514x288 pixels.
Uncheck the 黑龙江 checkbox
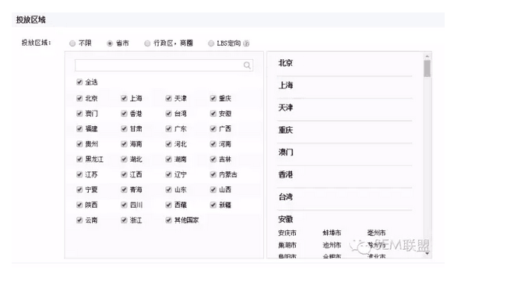[79, 159]
